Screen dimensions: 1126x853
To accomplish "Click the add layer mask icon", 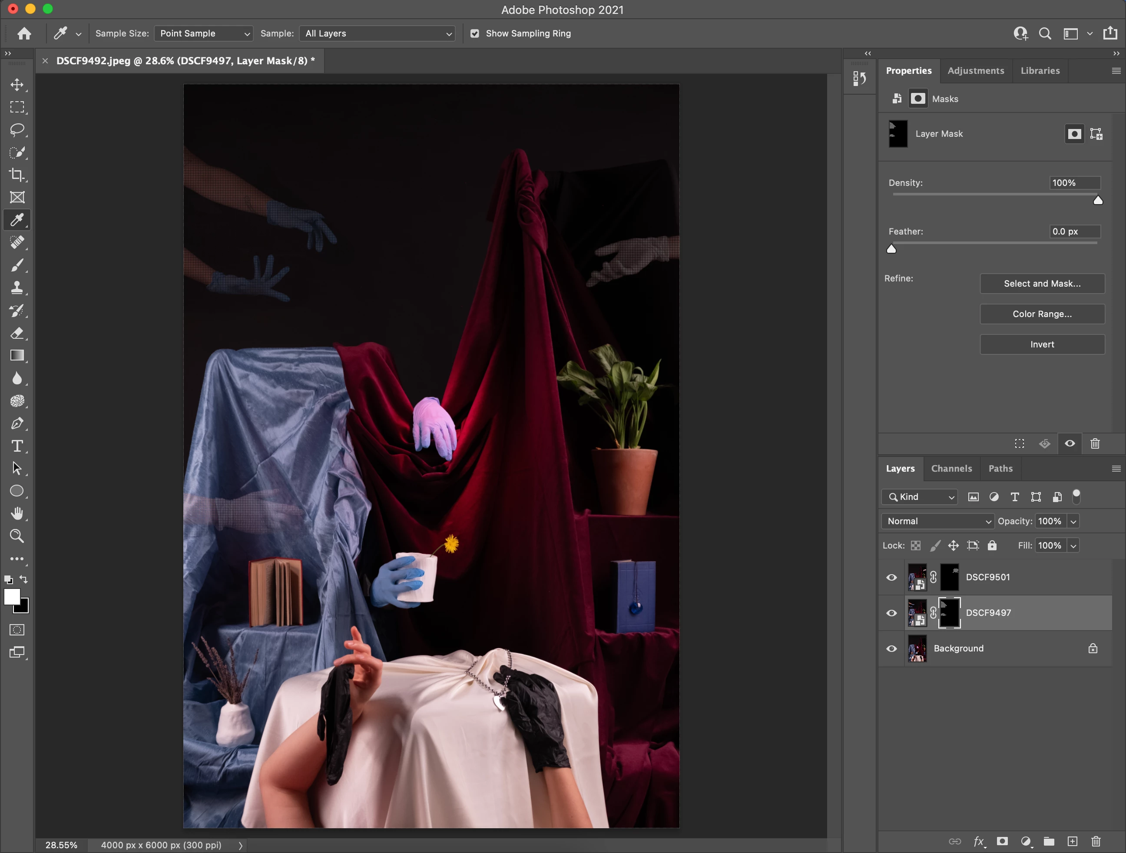I will [1002, 841].
